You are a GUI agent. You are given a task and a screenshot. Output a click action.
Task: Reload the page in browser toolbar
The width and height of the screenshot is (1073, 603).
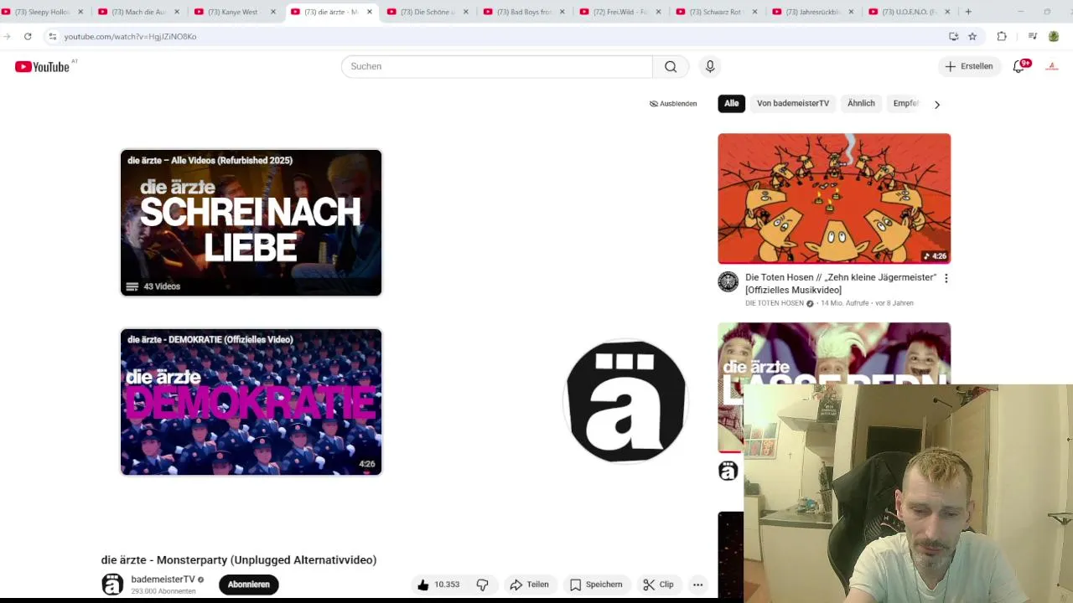pos(28,37)
